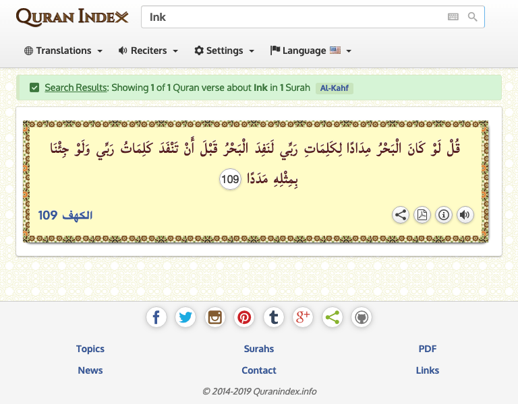Image resolution: width=518 pixels, height=404 pixels.
Task: Open the Language menu
Action: [310, 50]
